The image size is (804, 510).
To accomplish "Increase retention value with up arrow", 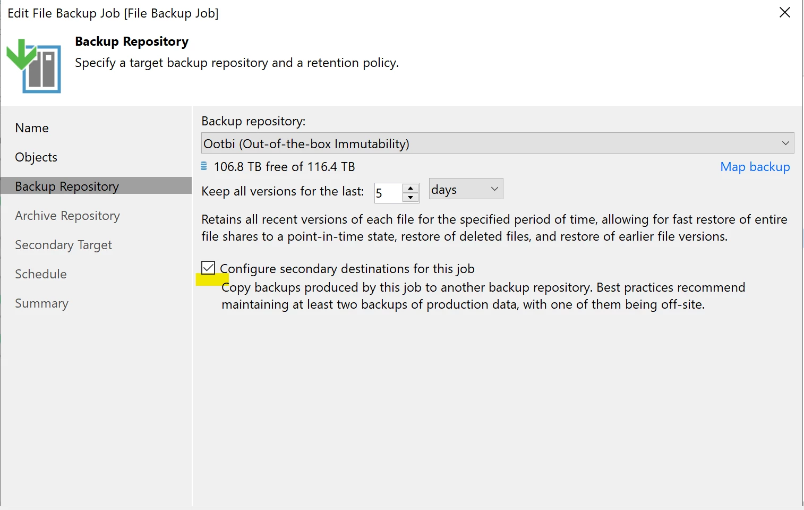I will [410, 188].
